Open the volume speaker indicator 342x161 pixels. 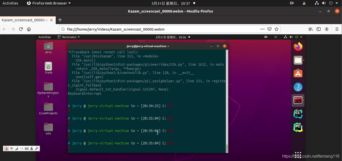[x=324, y=3]
